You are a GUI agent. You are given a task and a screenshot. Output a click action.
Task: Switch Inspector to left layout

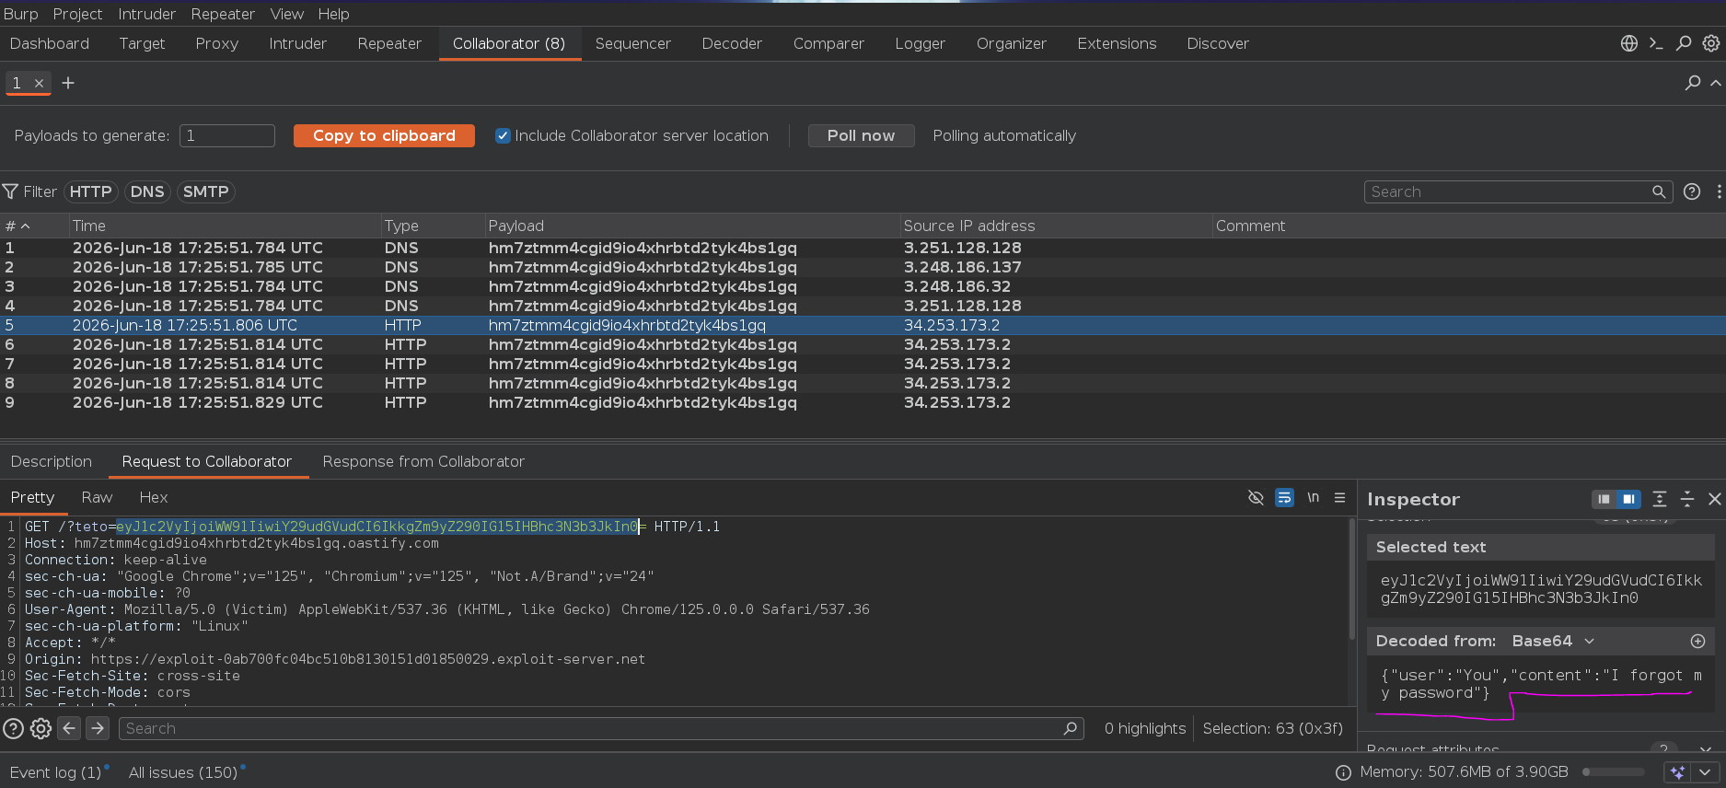coord(1604,499)
